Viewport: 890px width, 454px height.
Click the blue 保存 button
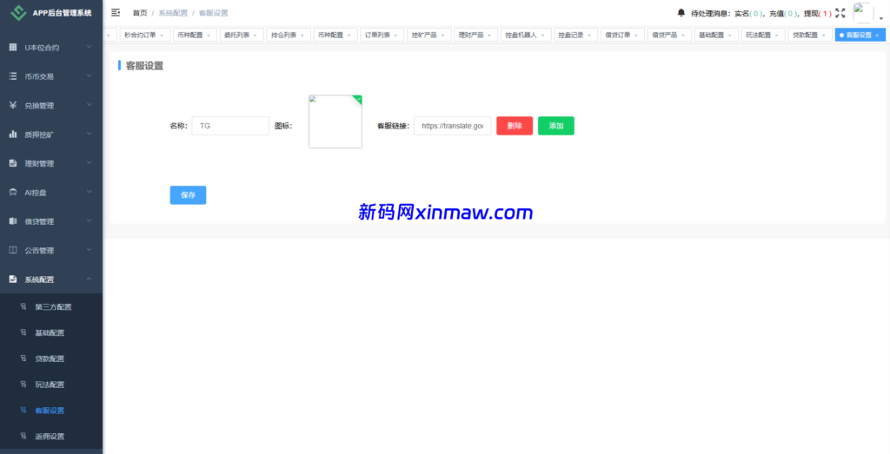(x=188, y=195)
